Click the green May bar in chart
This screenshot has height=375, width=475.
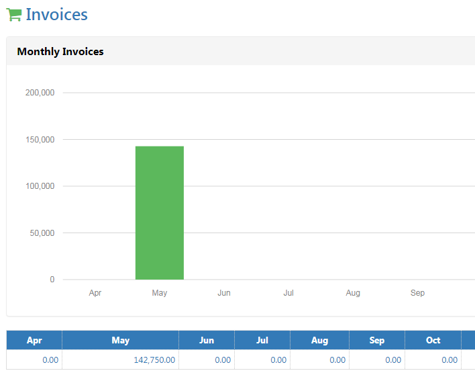(x=160, y=212)
